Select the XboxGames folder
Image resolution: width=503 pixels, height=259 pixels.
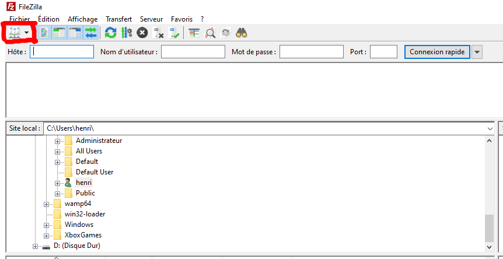[83, 235]
